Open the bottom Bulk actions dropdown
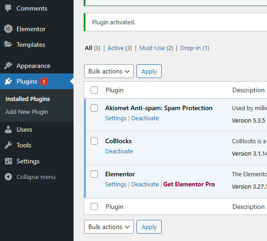Viewport: 267px width, 241px height. 109,227
